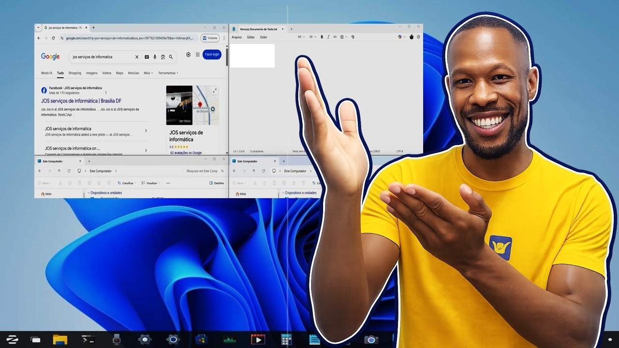Open Chrome's three-dot menu
Viewport: 619px width, 348px height.
click(224, 38)
